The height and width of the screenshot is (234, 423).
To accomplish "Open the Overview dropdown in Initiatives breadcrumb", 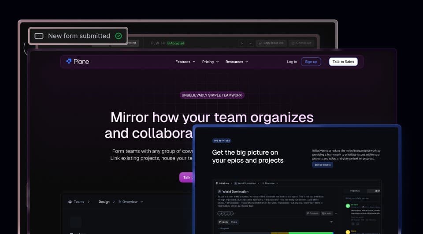I will [270, 183].
